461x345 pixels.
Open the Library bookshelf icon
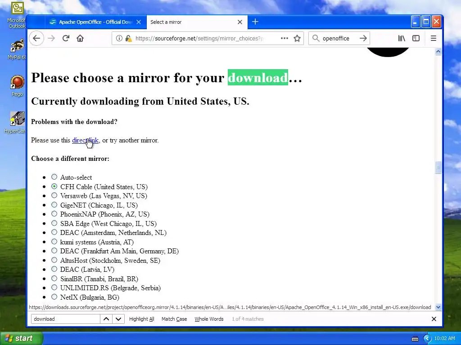pyautogui.click(x=402, y=38)
